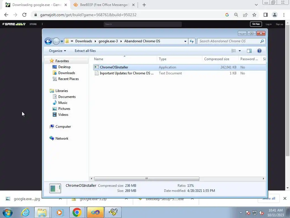Screen dimensions: 290x218
Task: Open Internet Explorer from the taskbar
Action: click(x=25, y=212)
